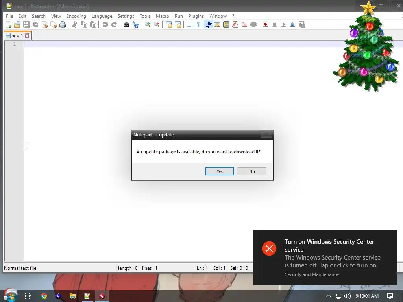Image resolution: width=403 pixels, height=302 pixels.
Task: Toggle word wrap toolbar icon
Action: pos(190,24)
